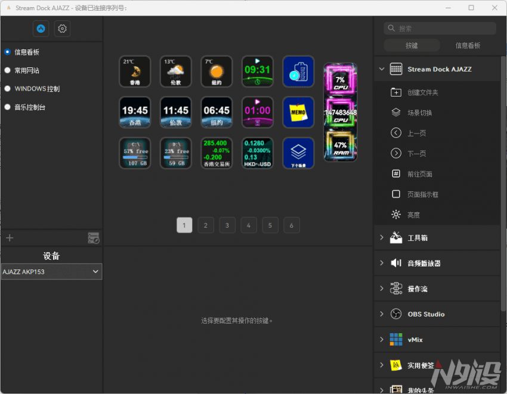Viewport: 507px width, 394px height.
Task: Select the WINDOWS 控制 scene radio button
Action: (x=7, y=89)
